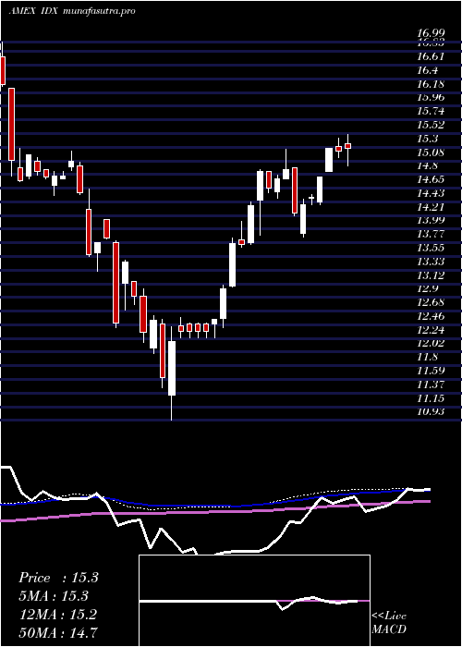
Task: Click the '5MA : 15.3' readout
Action: click(55, 596)
